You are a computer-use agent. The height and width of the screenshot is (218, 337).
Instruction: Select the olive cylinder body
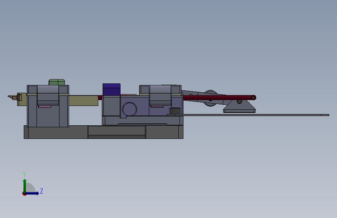click(x=84, y=100)
